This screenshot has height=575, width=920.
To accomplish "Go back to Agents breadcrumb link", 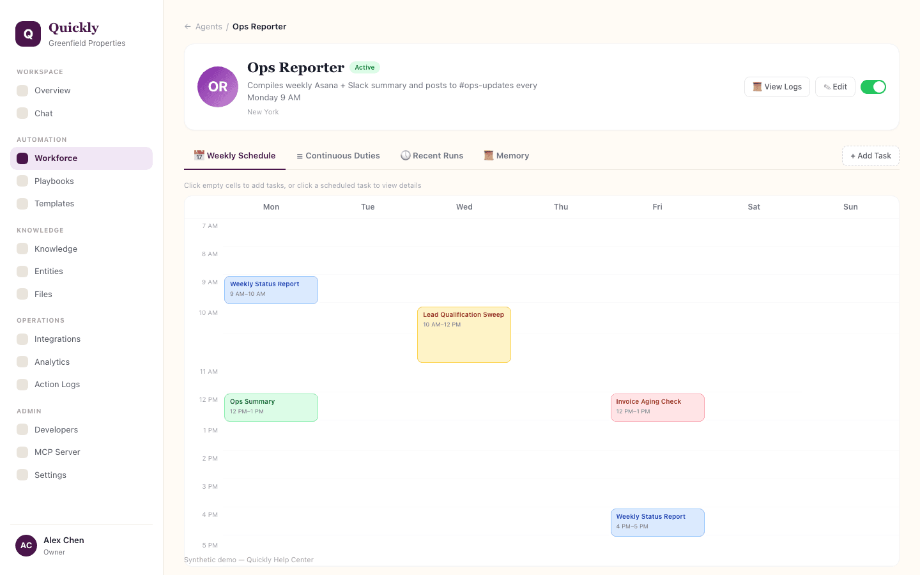I will click(x=209, y=27).
